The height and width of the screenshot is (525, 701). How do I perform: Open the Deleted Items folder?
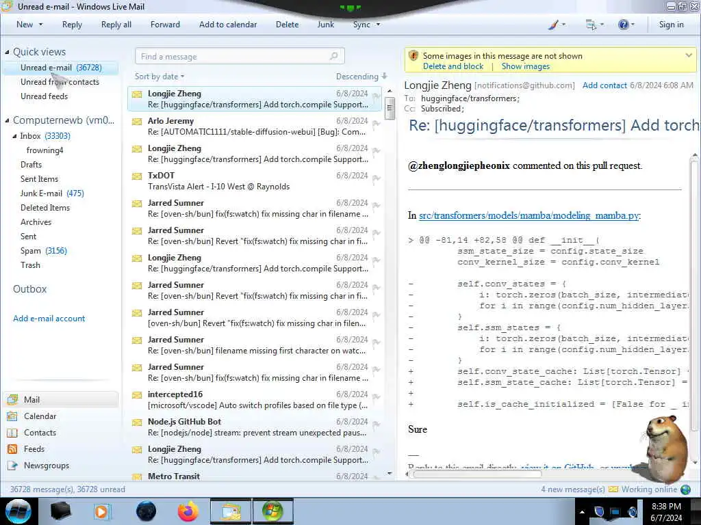click(x=45, y=208)
